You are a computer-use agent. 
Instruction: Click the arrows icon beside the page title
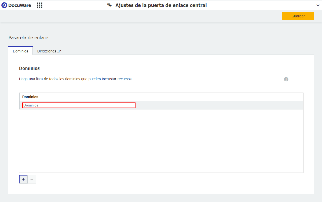(x=110, y=5)
